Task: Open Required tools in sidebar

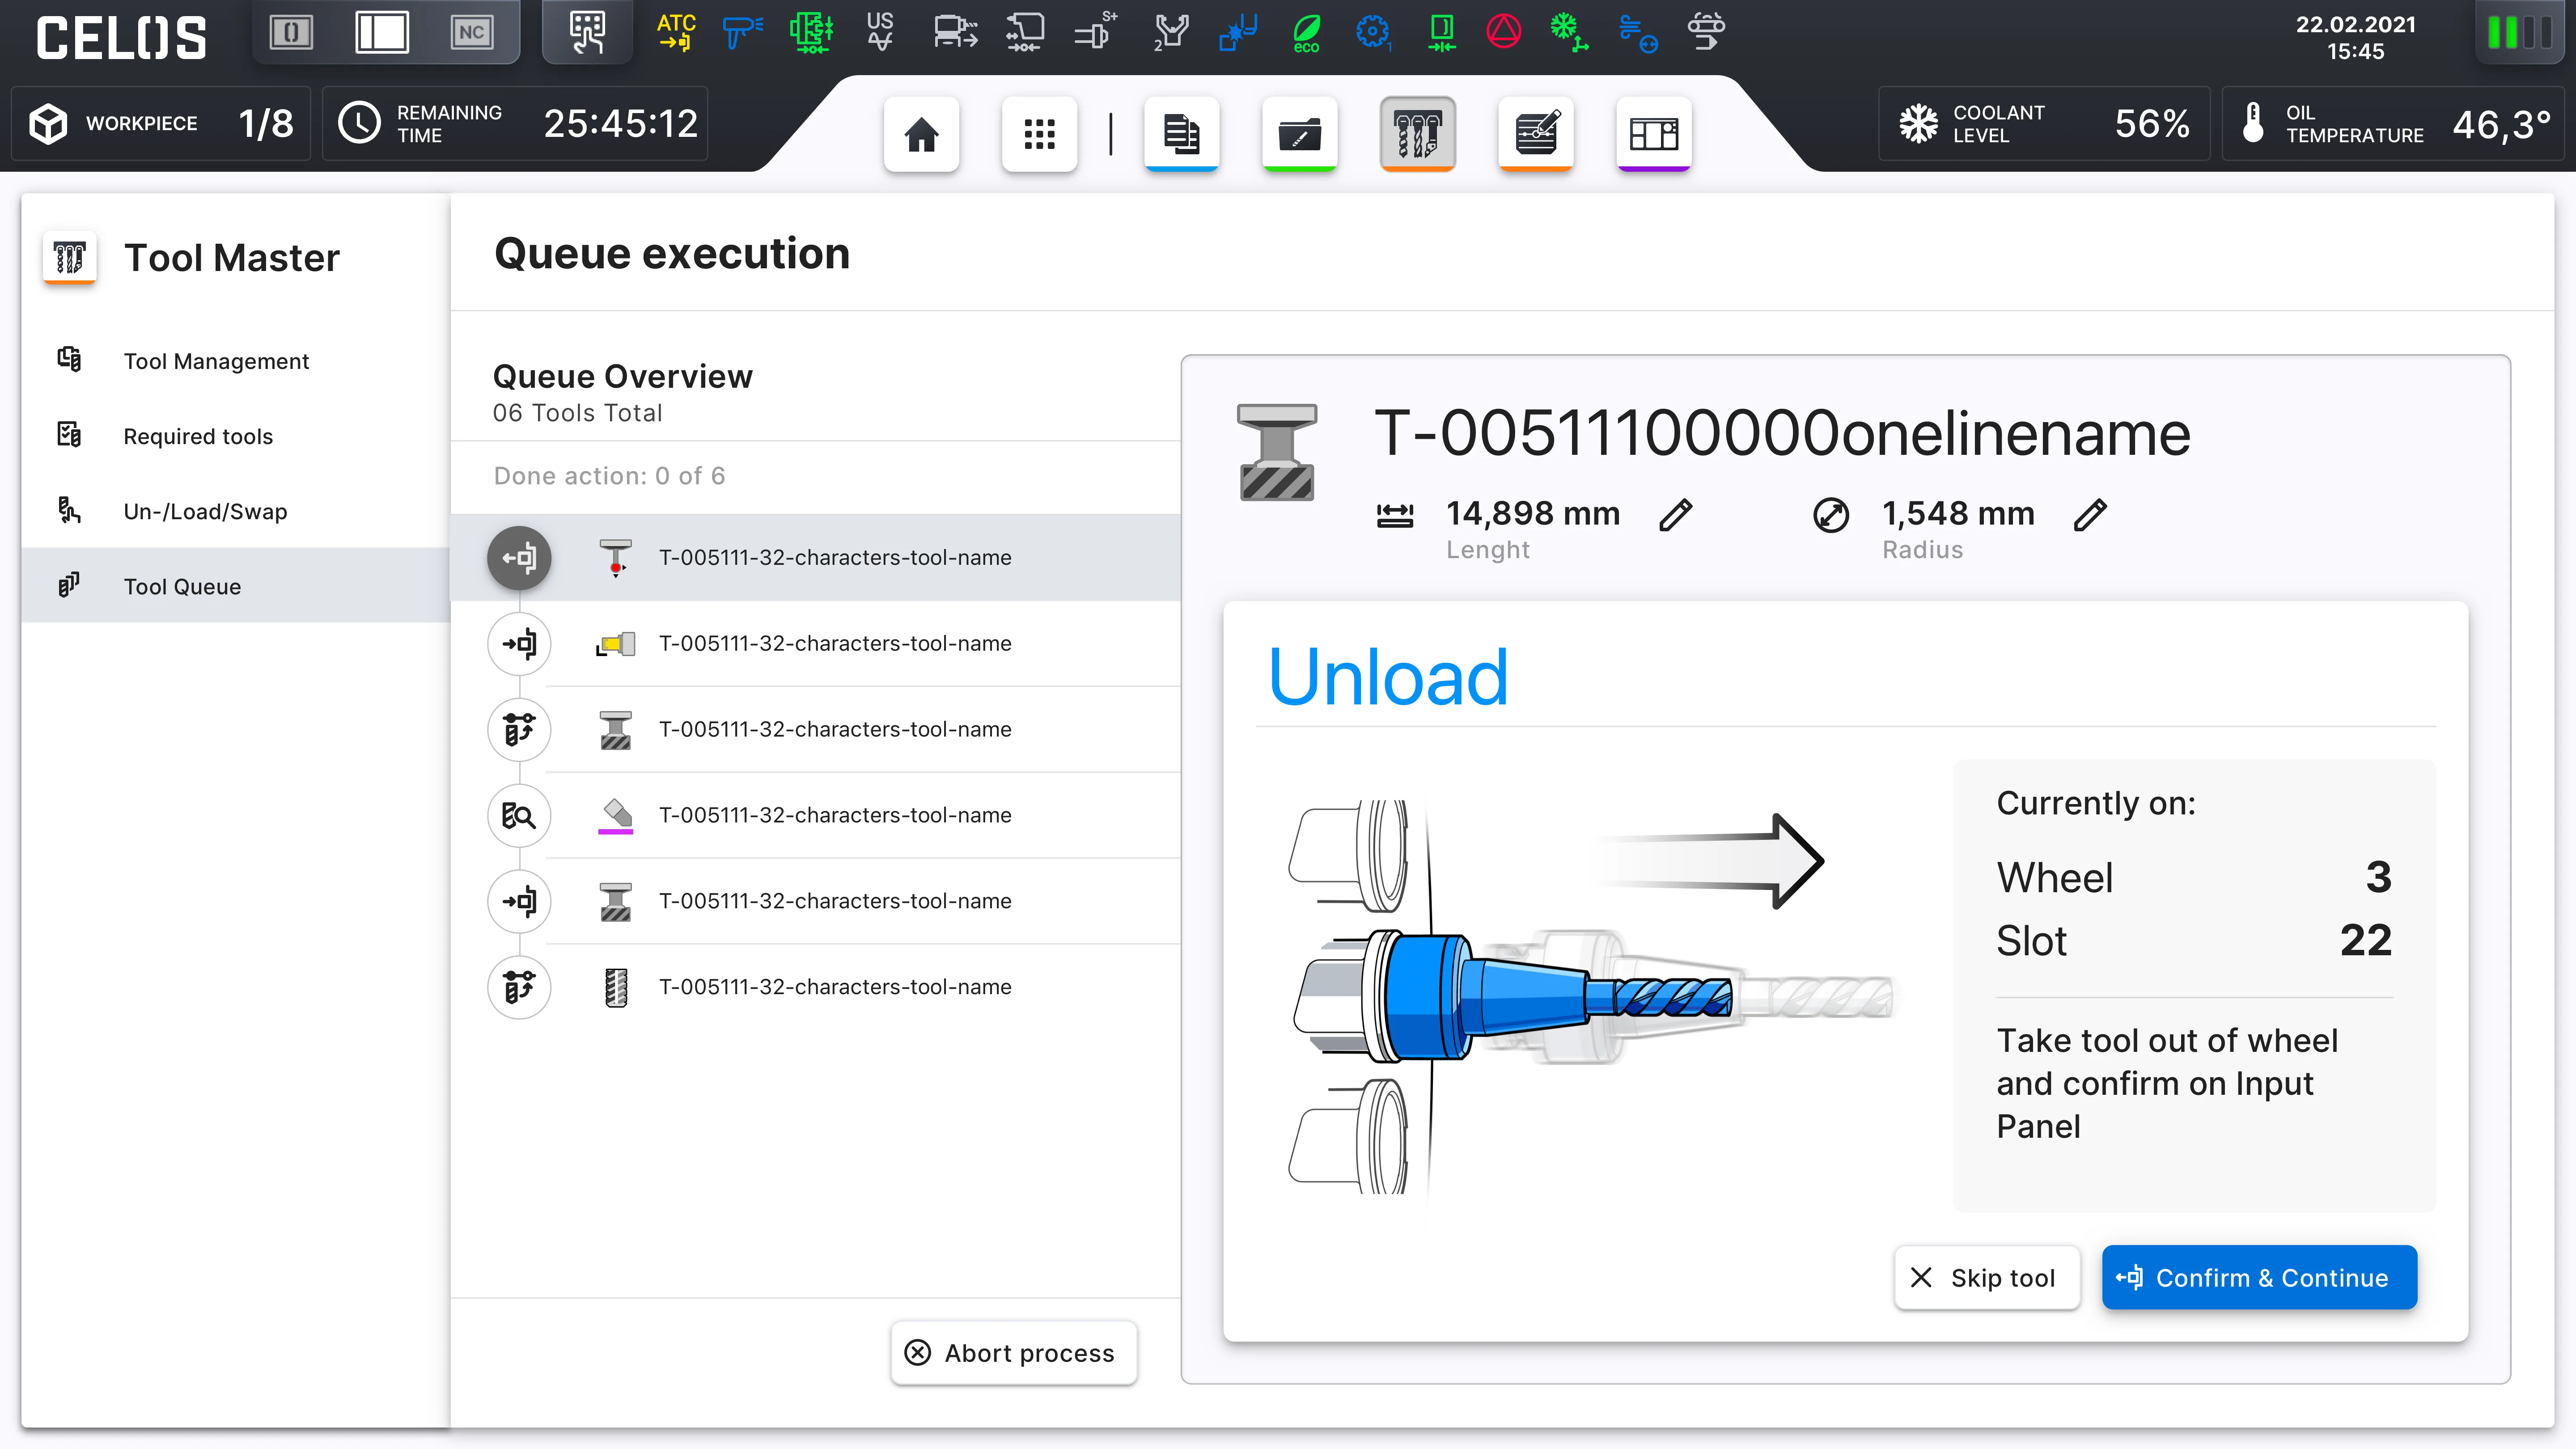Action: point(236,436)
